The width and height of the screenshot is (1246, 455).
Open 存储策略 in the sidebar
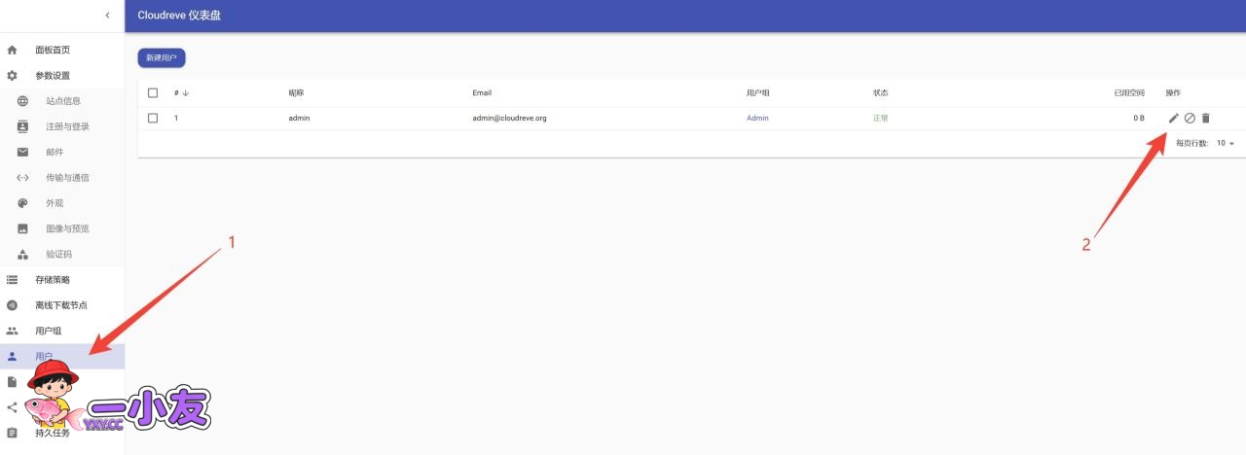tap(53, 280)
